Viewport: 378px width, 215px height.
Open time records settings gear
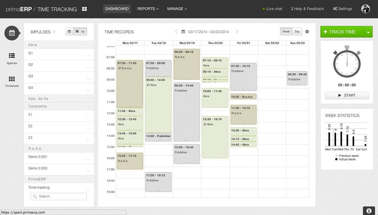307,32
